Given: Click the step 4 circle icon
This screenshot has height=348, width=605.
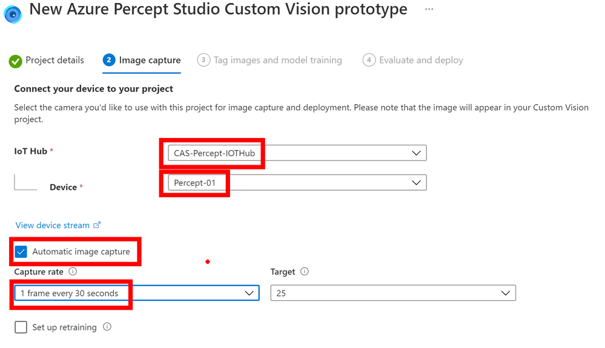Looking at the screenshot, I should (369, 60).
